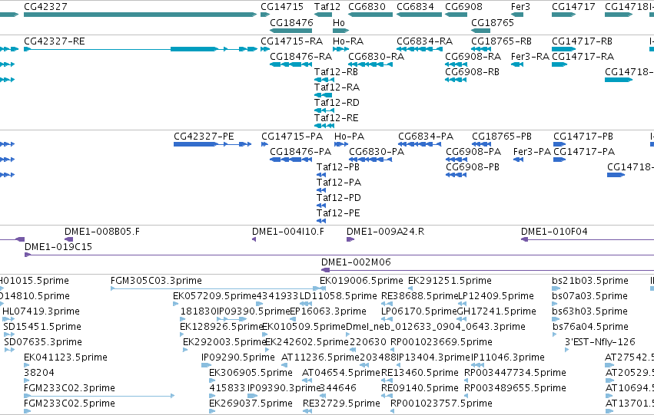Click protein CG18476-PA

pyautogui.click(x=300, y=152)
